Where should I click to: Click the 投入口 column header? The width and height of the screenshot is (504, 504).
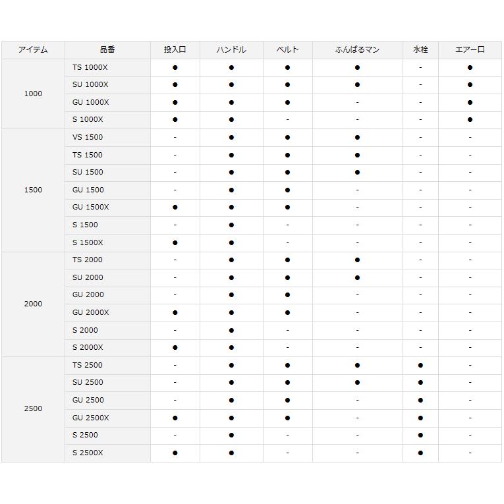[x=175, y=50]
